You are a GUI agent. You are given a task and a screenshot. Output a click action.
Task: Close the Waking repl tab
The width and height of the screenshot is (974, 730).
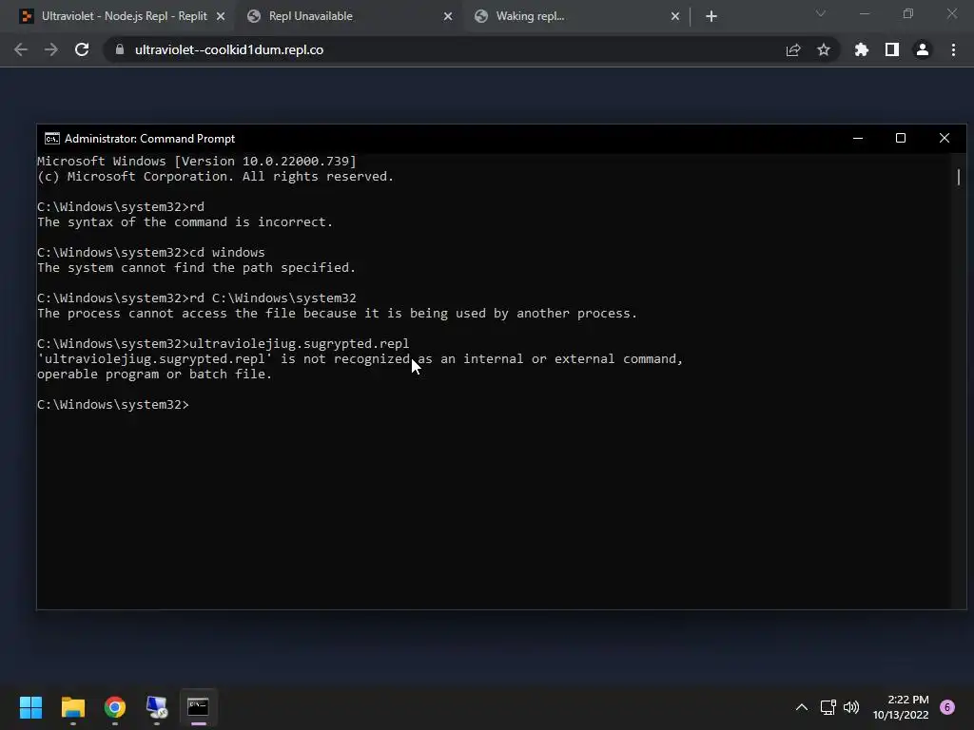tap(675, 17)
